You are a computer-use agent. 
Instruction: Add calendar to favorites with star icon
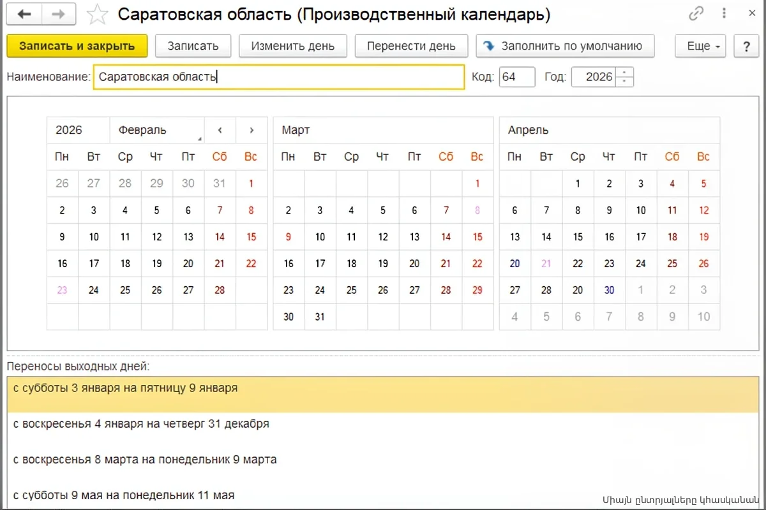(97, 14)
